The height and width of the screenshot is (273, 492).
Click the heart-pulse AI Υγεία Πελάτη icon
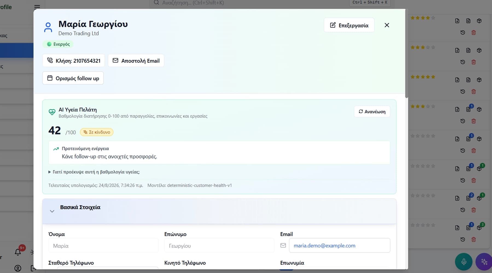pyautogui.click(x=52, y=112)
